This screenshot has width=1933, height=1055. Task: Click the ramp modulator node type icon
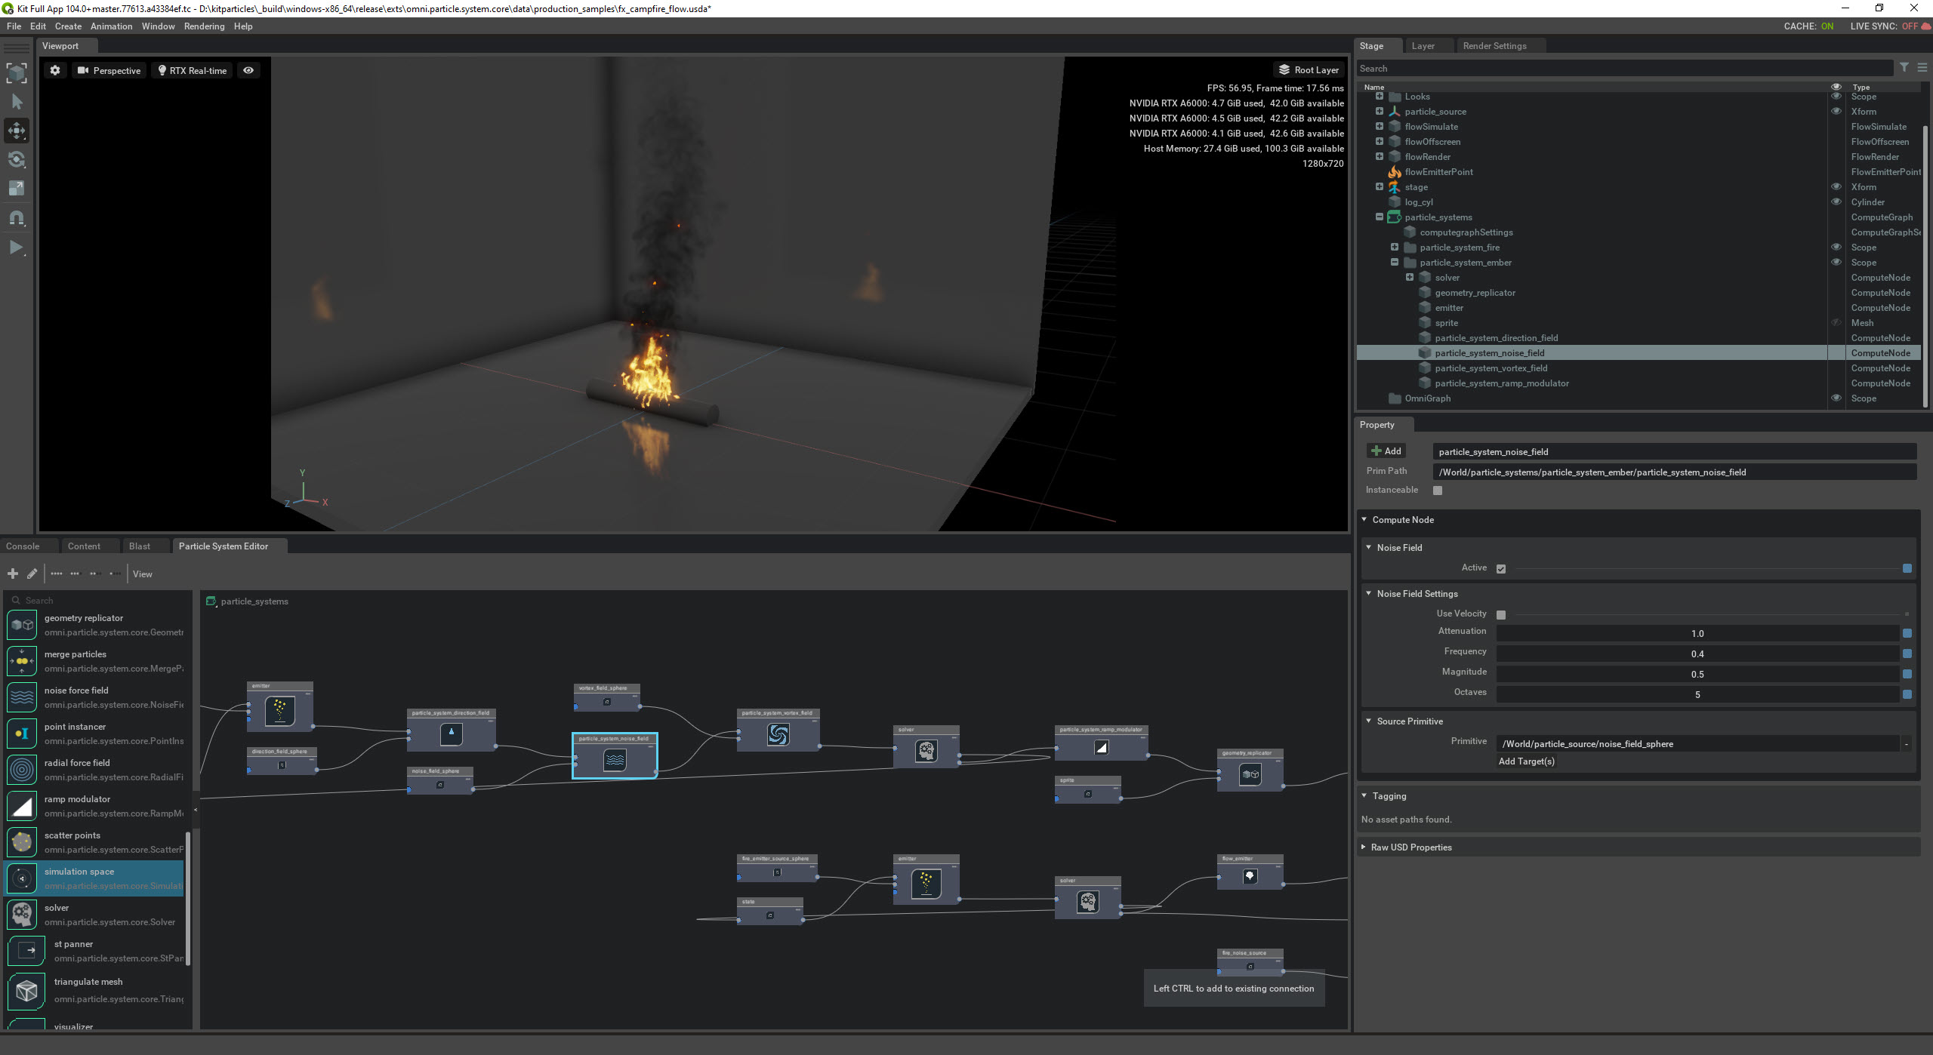[x=22, y=806]
